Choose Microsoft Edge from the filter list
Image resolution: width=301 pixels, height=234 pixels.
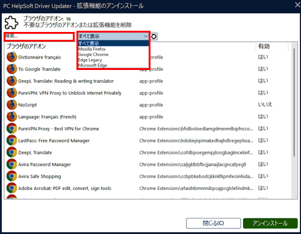(x=113, y=65)
